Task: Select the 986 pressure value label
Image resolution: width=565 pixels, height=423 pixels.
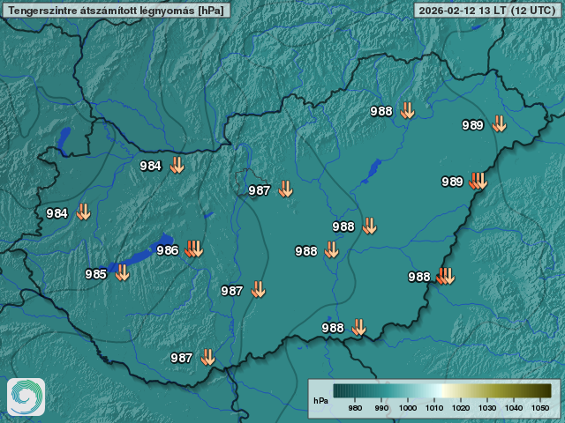Action: tap(168, 250)
